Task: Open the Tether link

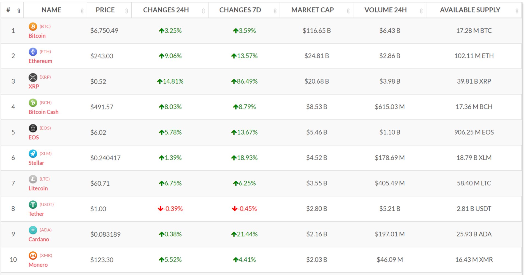Action: coord(36,214)
